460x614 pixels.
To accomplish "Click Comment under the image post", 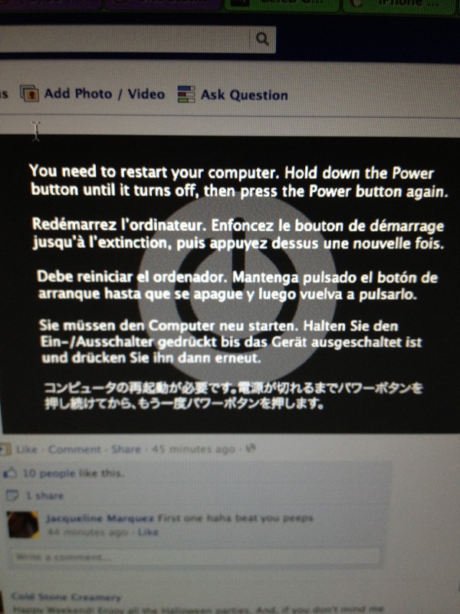I will pos(74,449).
